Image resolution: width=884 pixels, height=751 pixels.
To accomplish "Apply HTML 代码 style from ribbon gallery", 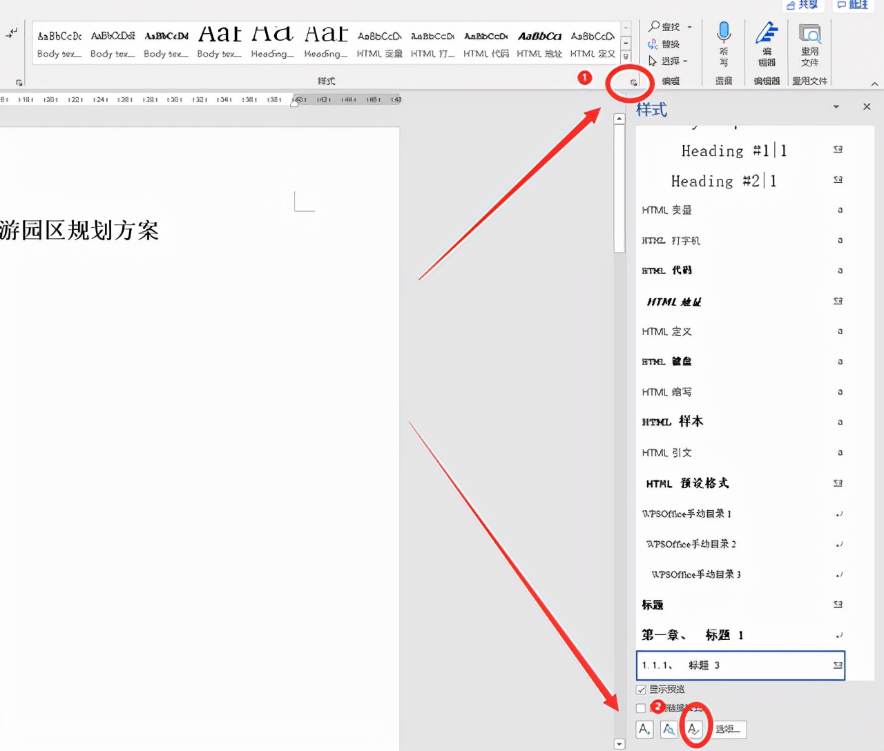I will pyautogui.click(x=486, y=43).
